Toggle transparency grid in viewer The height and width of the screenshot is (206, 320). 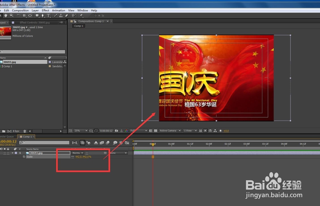(x=156, y=131)
